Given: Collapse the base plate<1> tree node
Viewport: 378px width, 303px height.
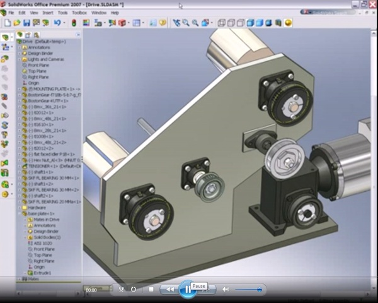Looking at the screenshot, I should pos(20,213).
